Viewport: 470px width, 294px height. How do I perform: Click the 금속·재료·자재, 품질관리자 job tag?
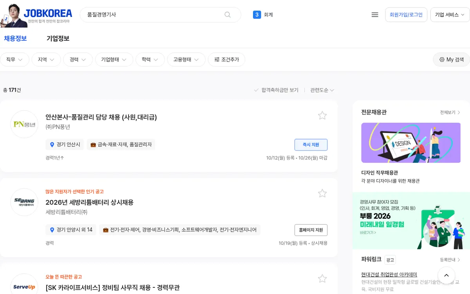[121, 145]
